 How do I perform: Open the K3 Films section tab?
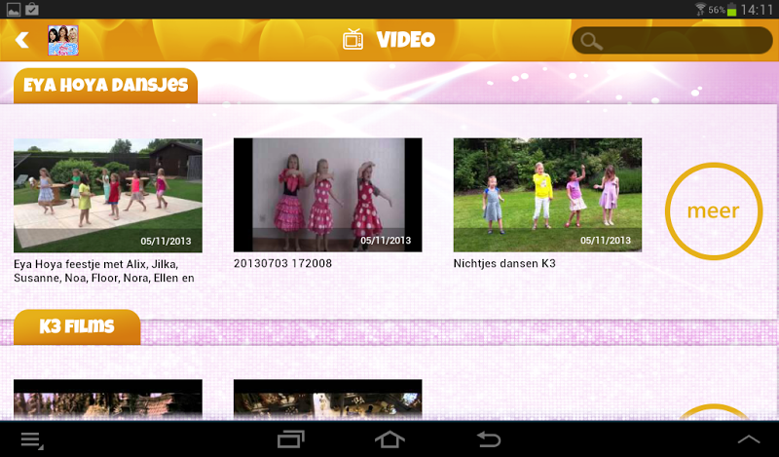click(77, 326)
